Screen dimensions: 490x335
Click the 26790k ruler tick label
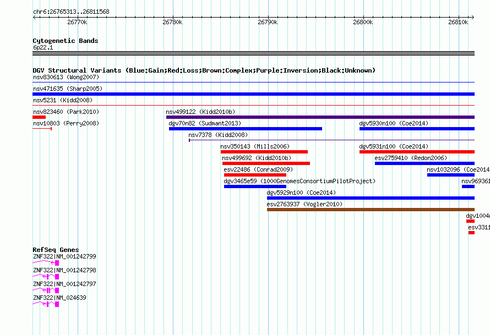[x=268, y=22]
